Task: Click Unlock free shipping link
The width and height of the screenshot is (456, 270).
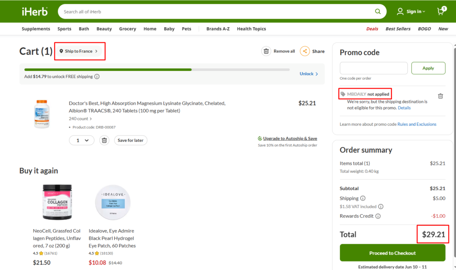Action: [309, 74]
